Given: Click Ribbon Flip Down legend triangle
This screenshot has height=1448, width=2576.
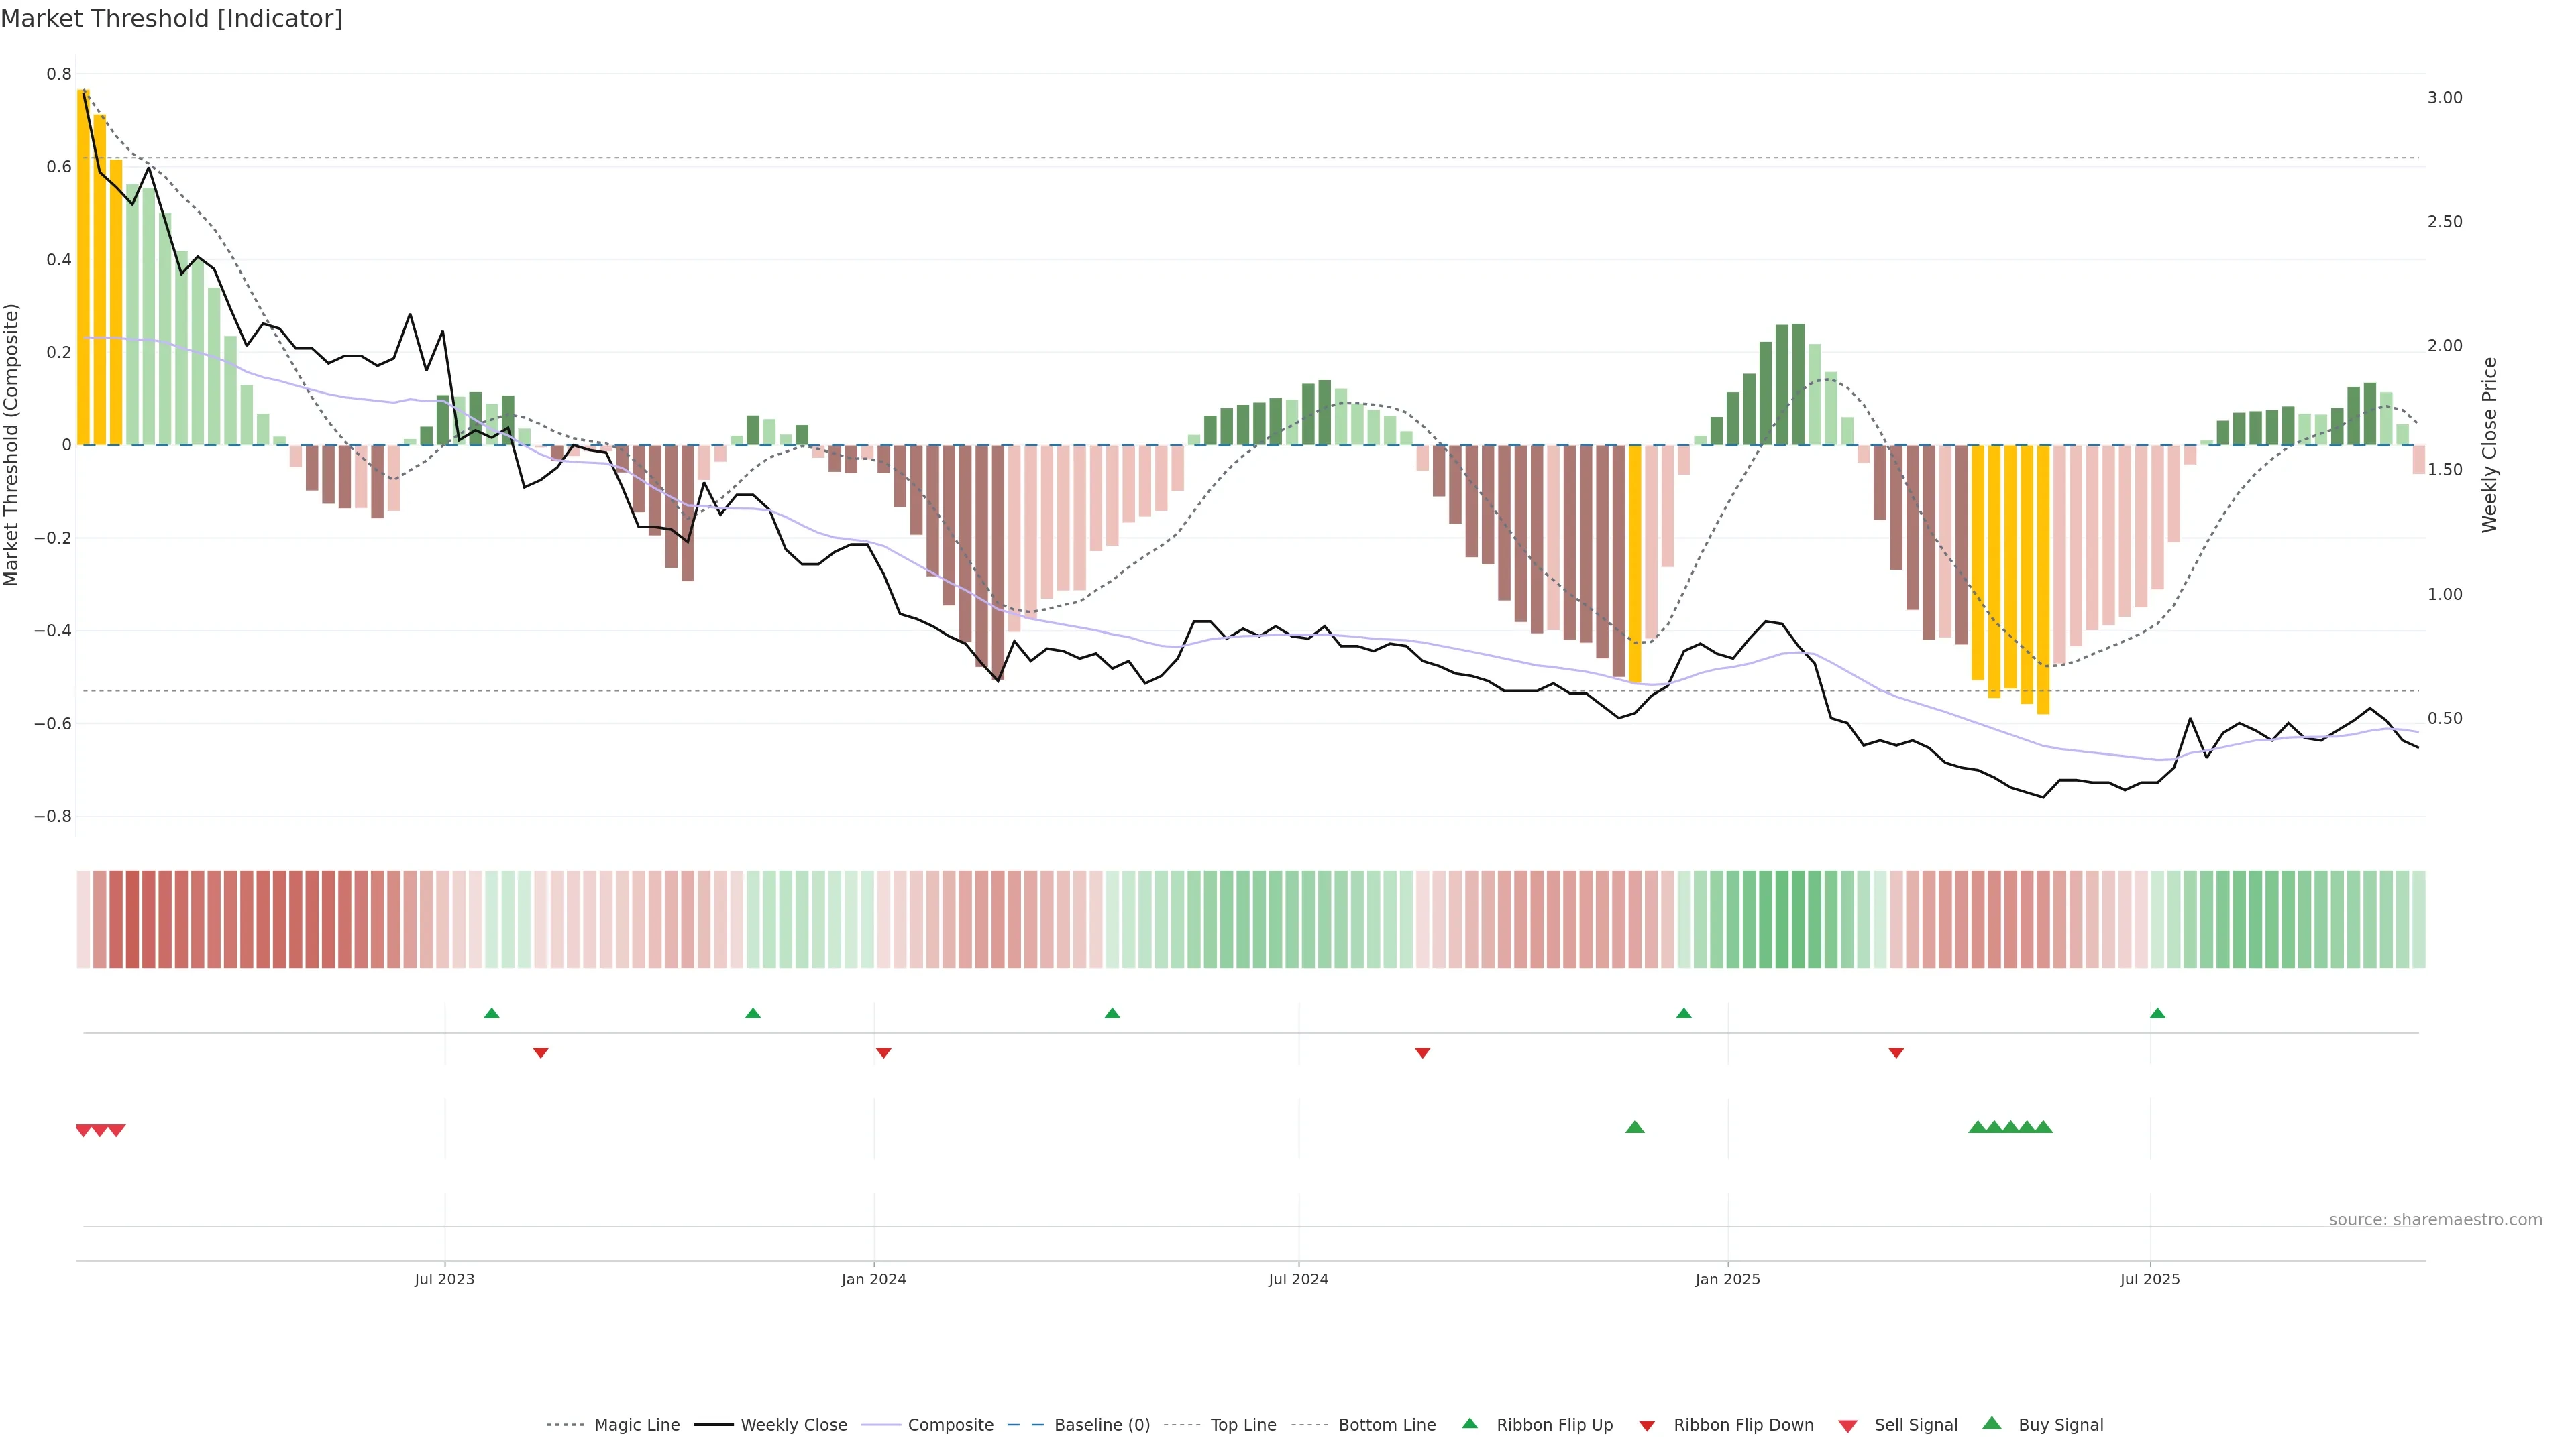Looking at the screenshot, I should pos(1647,1425).
